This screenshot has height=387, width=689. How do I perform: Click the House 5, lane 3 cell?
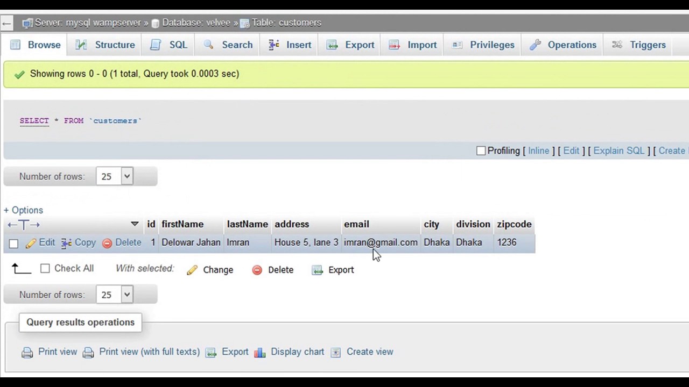pyautogui.click(x=306, y=242)
